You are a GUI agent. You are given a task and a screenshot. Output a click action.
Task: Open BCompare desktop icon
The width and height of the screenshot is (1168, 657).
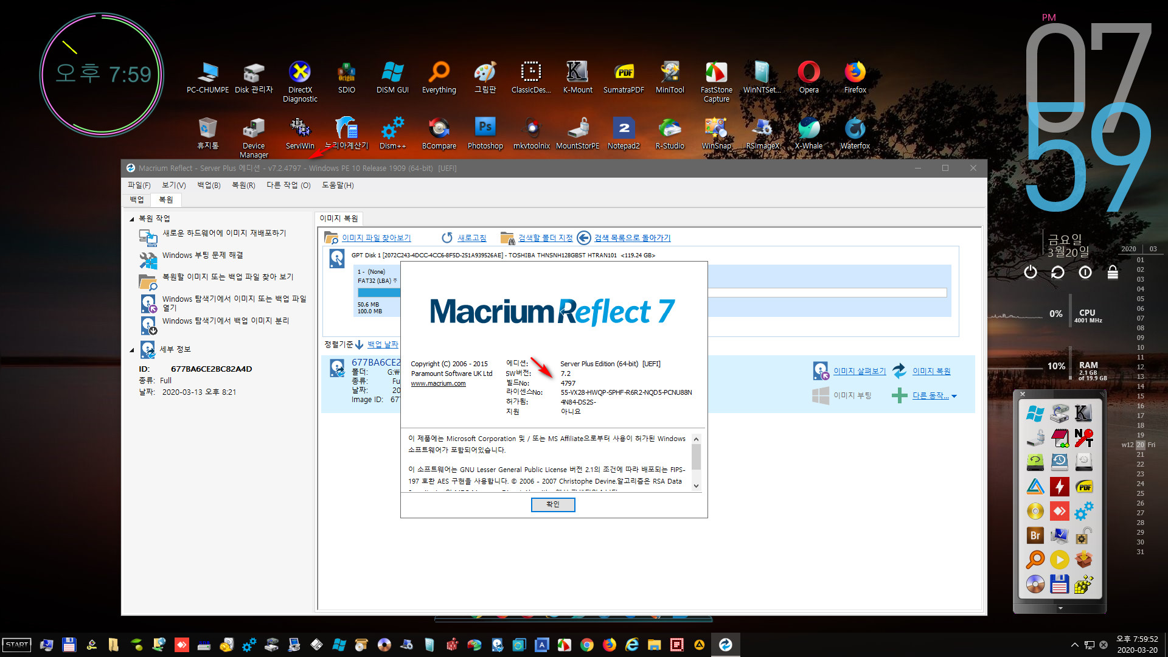(439, 134)
